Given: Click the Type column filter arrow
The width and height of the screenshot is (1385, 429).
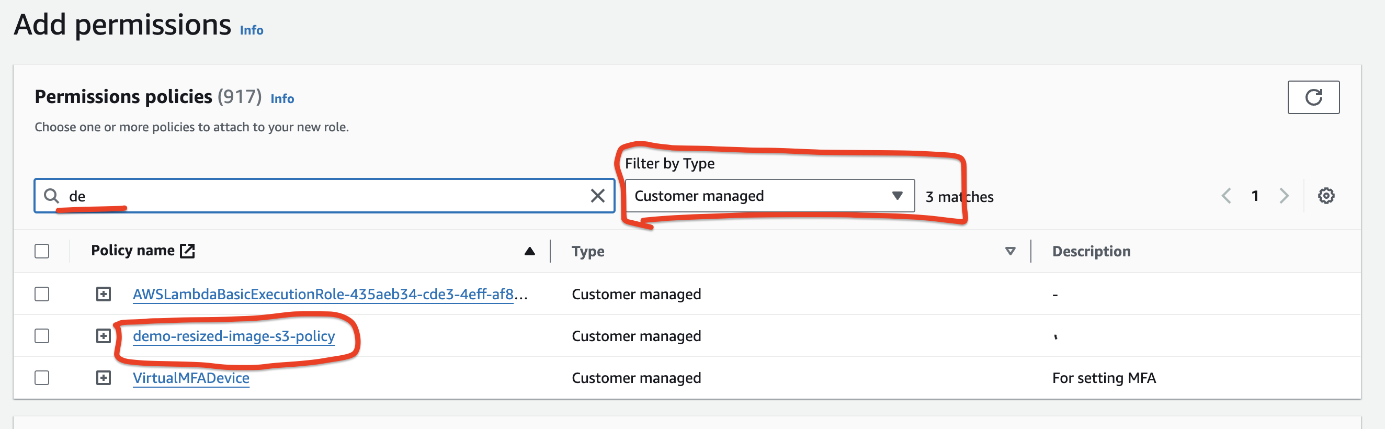Looking at the screenshot, I should (1009, 251).
